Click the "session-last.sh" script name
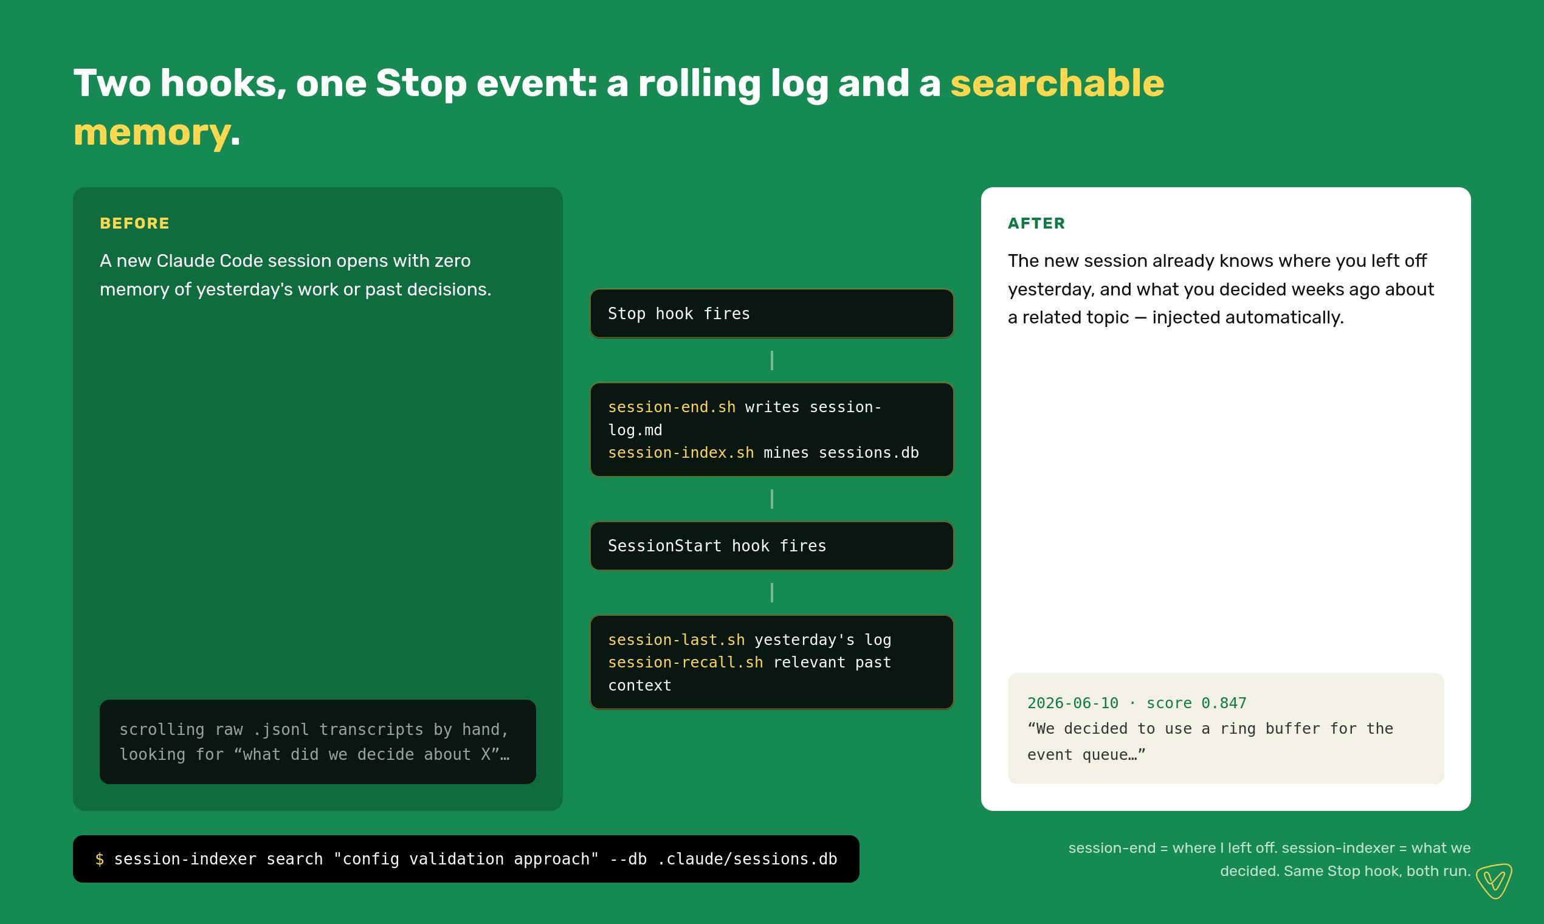 [676, 640]
